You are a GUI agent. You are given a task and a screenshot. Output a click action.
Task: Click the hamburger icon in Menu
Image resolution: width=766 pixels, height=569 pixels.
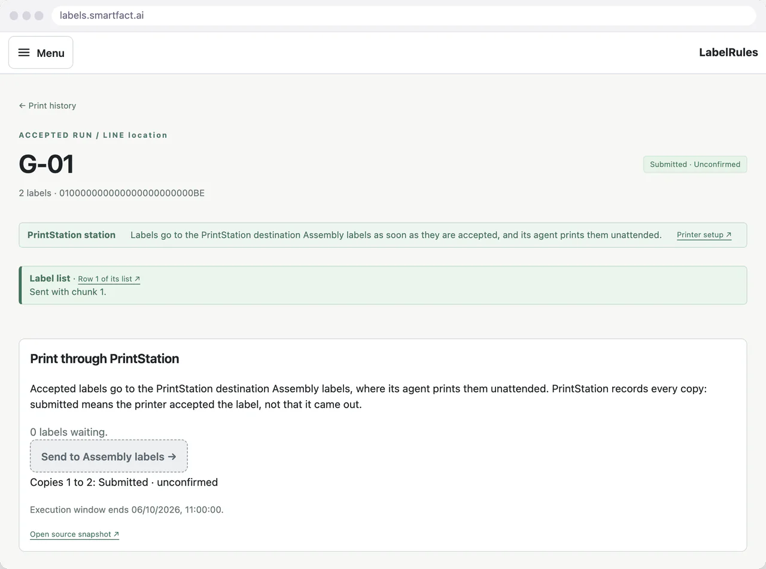point(24,53)
